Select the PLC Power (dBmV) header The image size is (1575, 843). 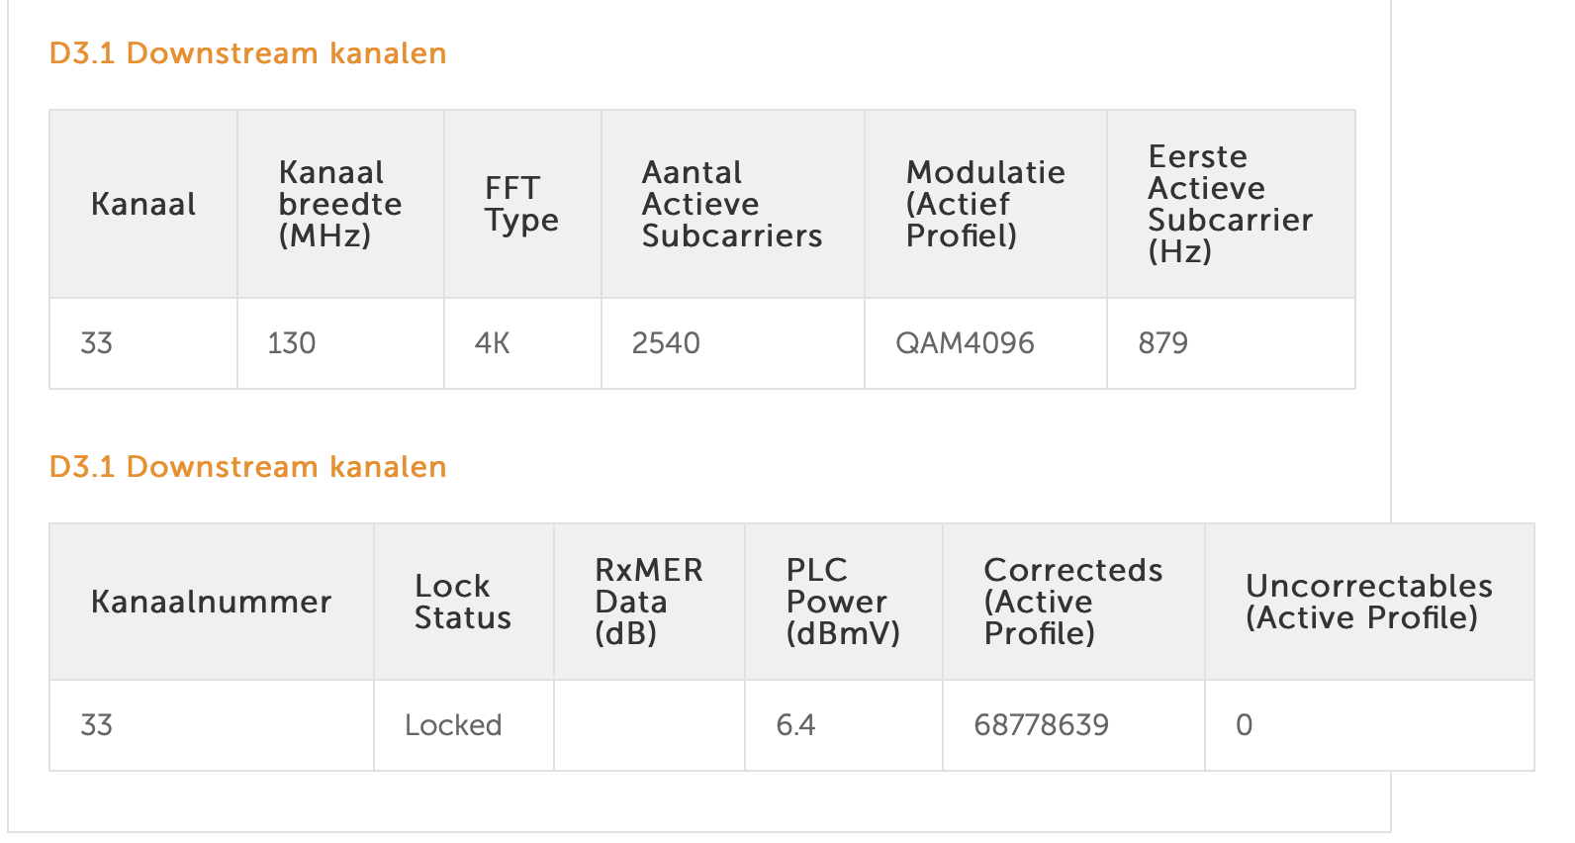pos(843,603)
